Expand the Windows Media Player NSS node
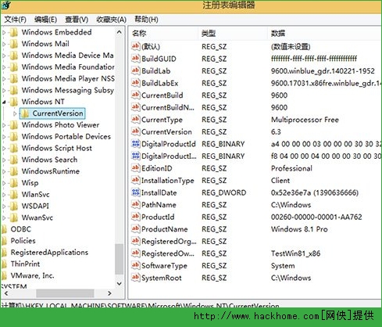Screen dimensions: 382x327 4,79
